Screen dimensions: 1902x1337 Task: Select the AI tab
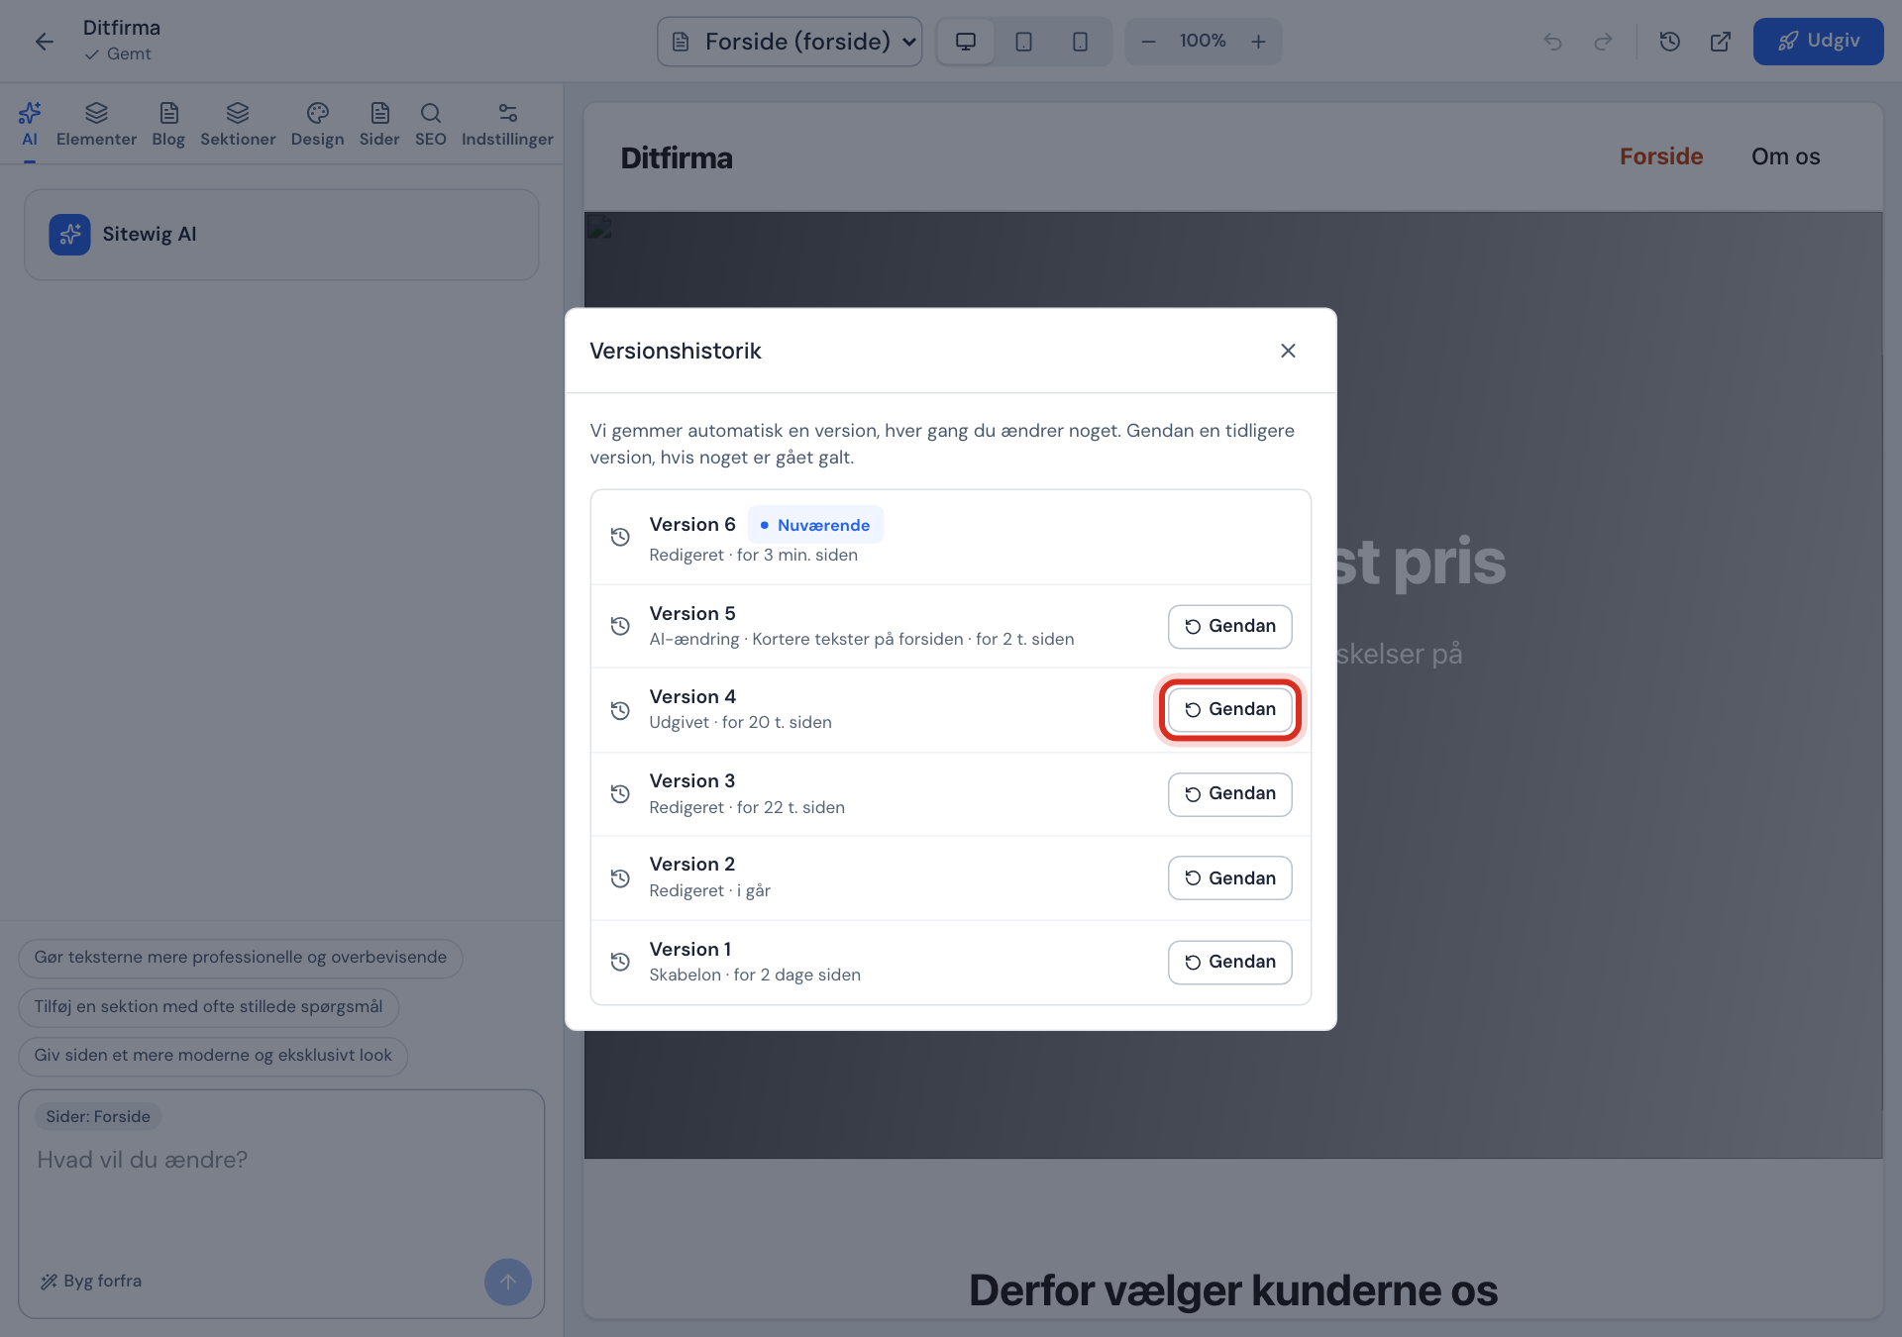click(x=30, y=125)
